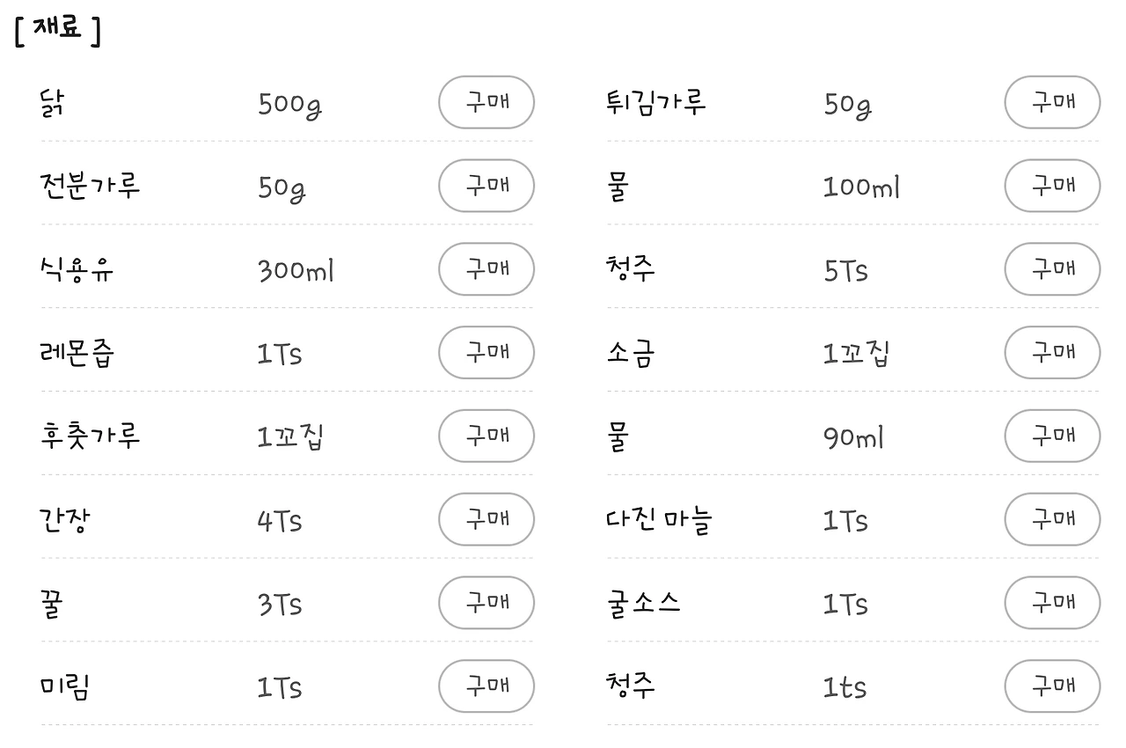The height and width of the screenshot is (748, 1126).
Task: Buy 레몬즙 using its 구매 button
Action: point(486,353)
